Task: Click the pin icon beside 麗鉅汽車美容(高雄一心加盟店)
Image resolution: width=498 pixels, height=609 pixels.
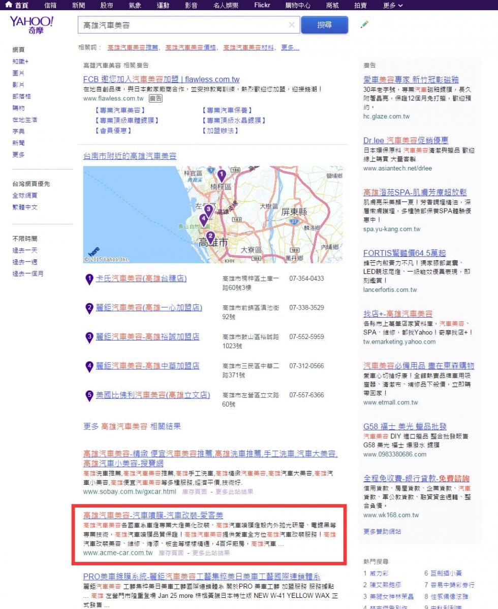Action: pos(89,308)
